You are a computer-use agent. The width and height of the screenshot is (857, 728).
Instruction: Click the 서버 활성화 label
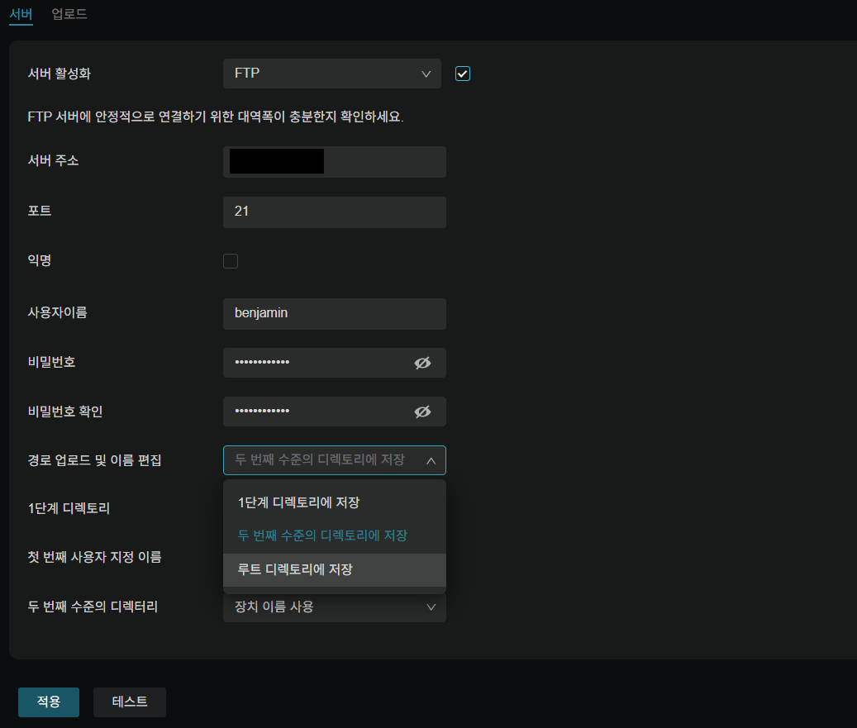coord(59,74)
